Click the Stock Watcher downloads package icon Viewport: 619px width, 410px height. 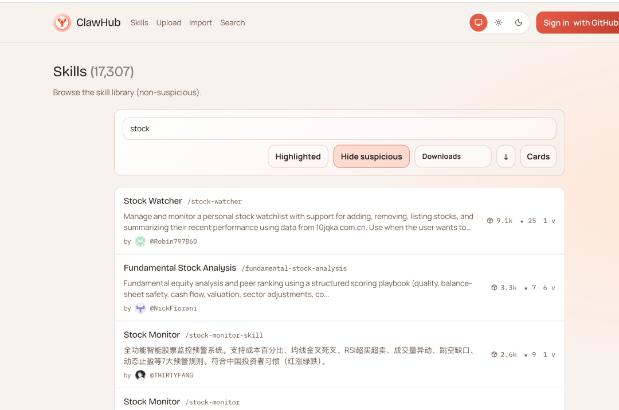(x=490, y=221)
